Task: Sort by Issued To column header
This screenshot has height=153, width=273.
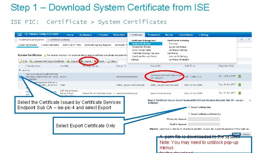Action: pos(121,66)
